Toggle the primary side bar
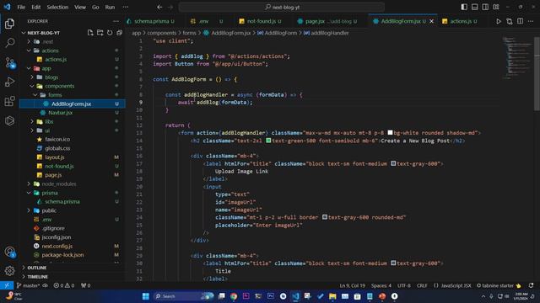Viewport: 540px width, 303px height. click(464, 7)
